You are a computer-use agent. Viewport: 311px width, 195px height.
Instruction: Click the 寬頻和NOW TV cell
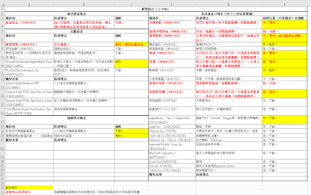point(229,44)
